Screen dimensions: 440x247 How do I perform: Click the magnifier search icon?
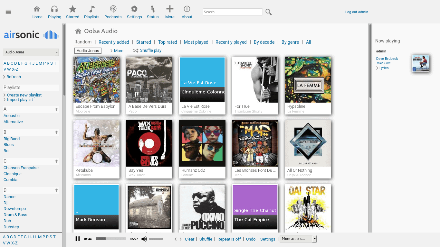(x=269, y=12)
